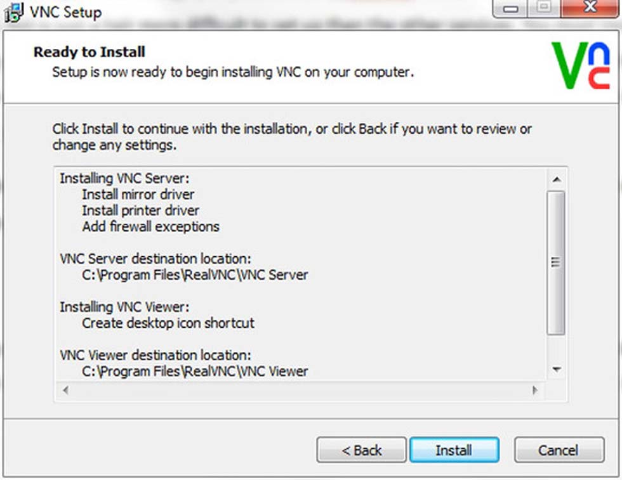Click the 'Ready to Install' heading
622x480 pixels.
pyautogui.click(x=89, y=52)
